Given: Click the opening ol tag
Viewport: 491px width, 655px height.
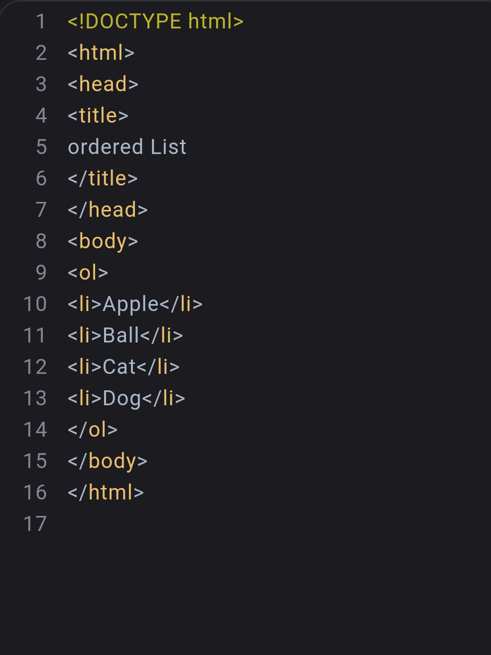Looking at the screenshot, I should point(88,273).
